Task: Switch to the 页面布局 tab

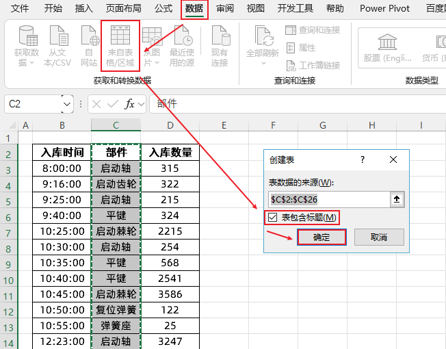Action: coord(124,8)
